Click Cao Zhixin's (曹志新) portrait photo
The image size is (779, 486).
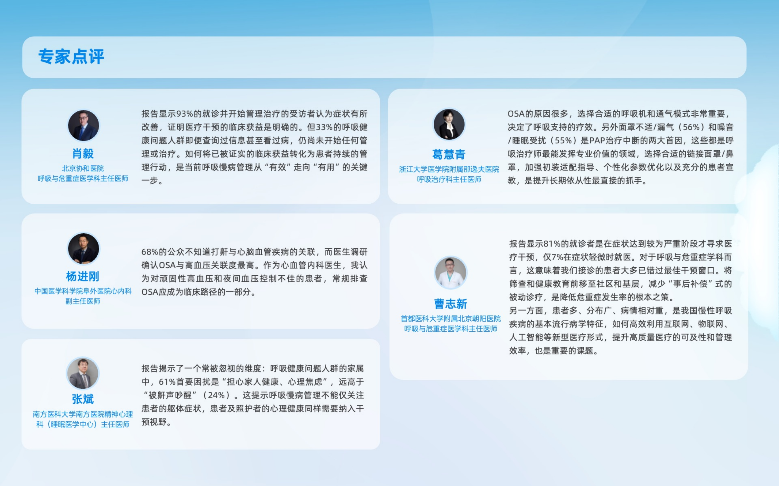point(450,272)
